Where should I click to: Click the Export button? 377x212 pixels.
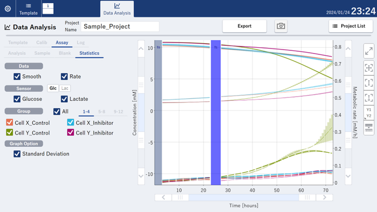coord(244,26)
